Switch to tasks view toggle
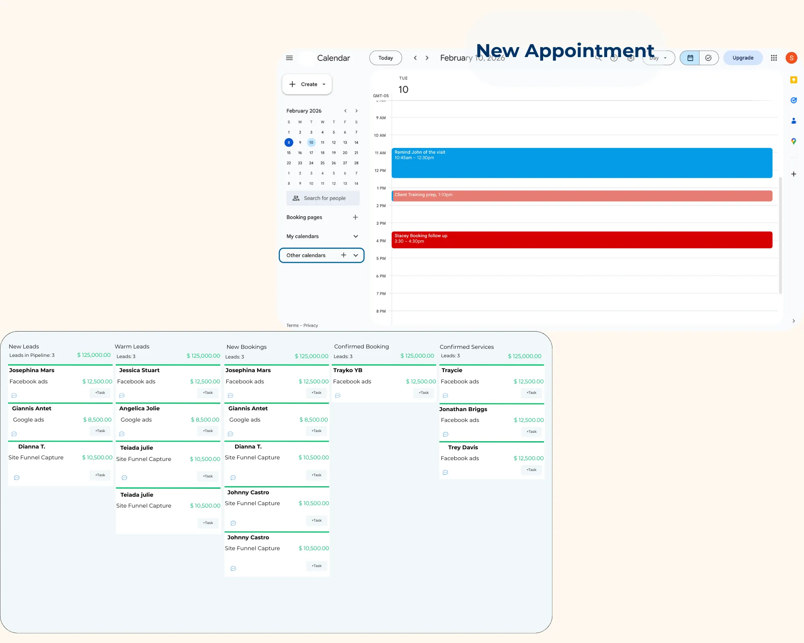The height and width of the screenshot is (643, 804). pyautogui.click(x=708, y=58)
